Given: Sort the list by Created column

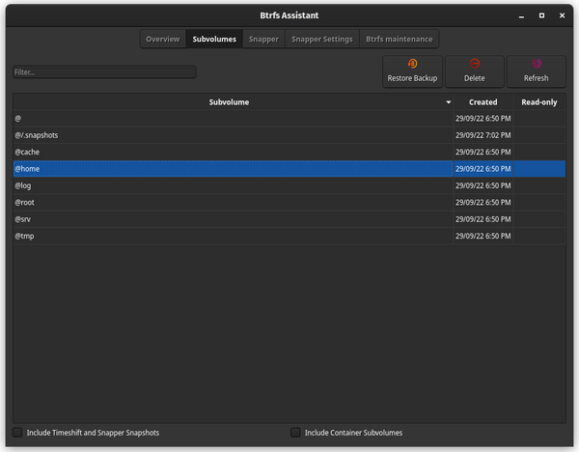Looking at the screenshot, I should [x=482, y=102].
